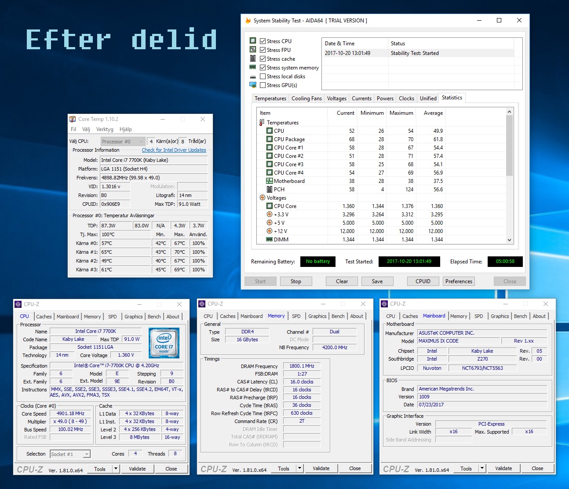Open Tools dropdown arrow in CPU-Z Mainboard window
This screenshot has height=489, width=569.
coord(482,468)
